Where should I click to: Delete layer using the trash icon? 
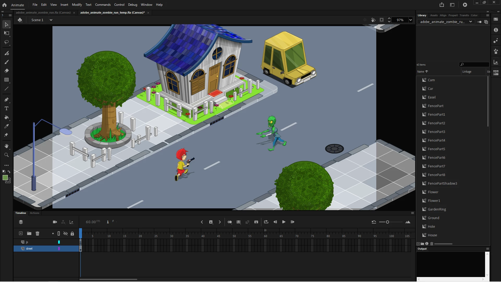(37, 233)
